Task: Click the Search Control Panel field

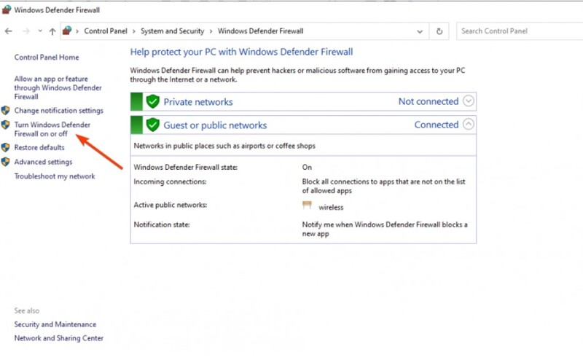Action: [x=520, y=31]
